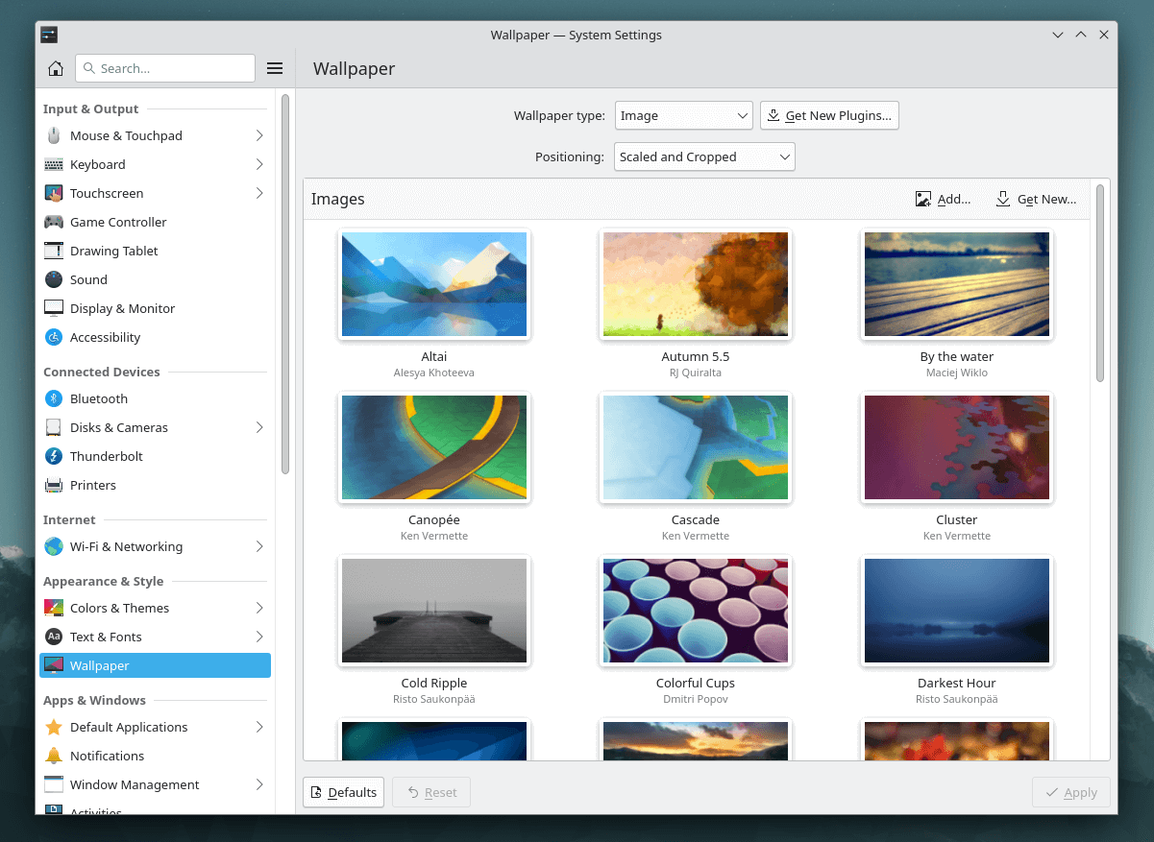Click the Bluetooth icon in Connected Devices
1154x842 pixels.
pos(54,398)
